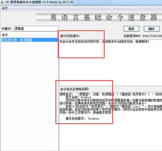Select the 变体型对象.取逻辑值 list item
162x151 pixels.
pyautogui.click(x=30, y=40)
